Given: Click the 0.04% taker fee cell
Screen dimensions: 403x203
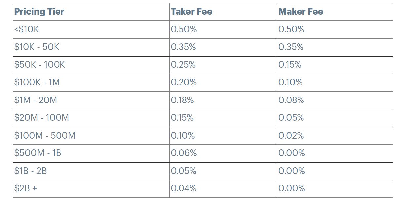Looking at the screenshot, I should 223,189.
